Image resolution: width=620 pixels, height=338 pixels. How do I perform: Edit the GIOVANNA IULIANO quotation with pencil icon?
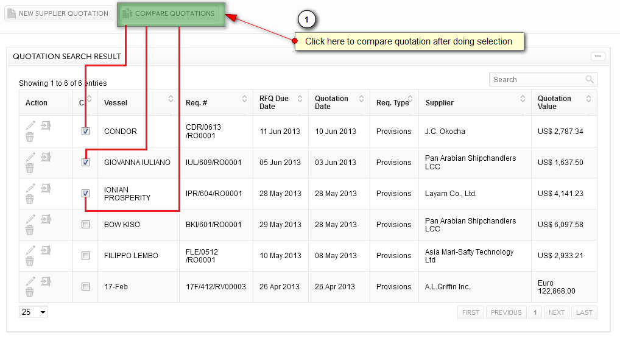click(30, 157)
